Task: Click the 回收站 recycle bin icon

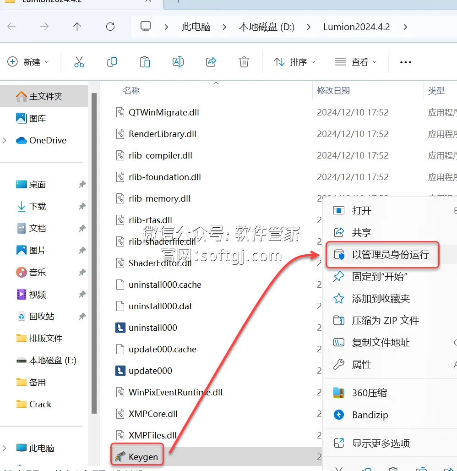Action: [x=22, y=316]
